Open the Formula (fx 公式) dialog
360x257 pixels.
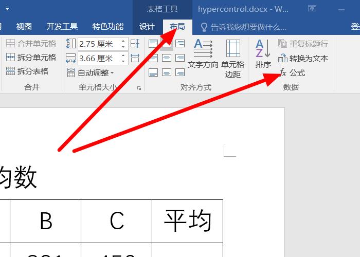[x=292, y=73]
